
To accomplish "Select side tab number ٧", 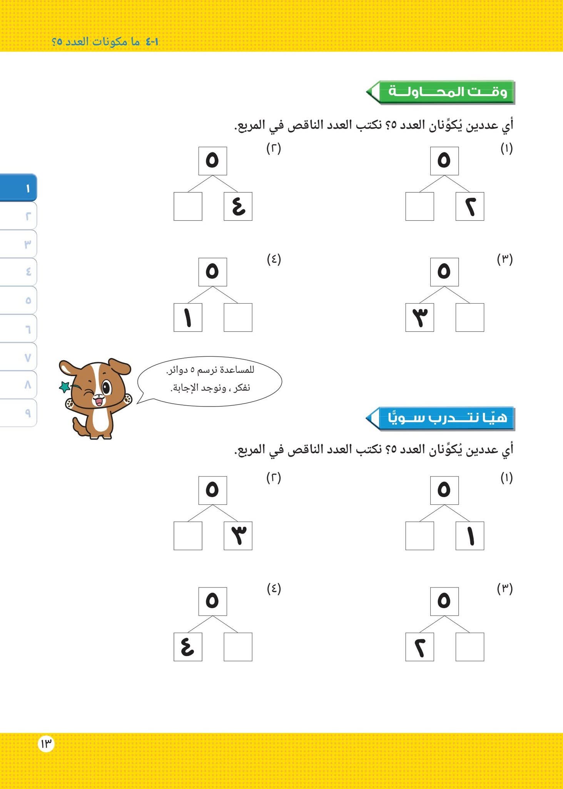I will click(18, 357).
